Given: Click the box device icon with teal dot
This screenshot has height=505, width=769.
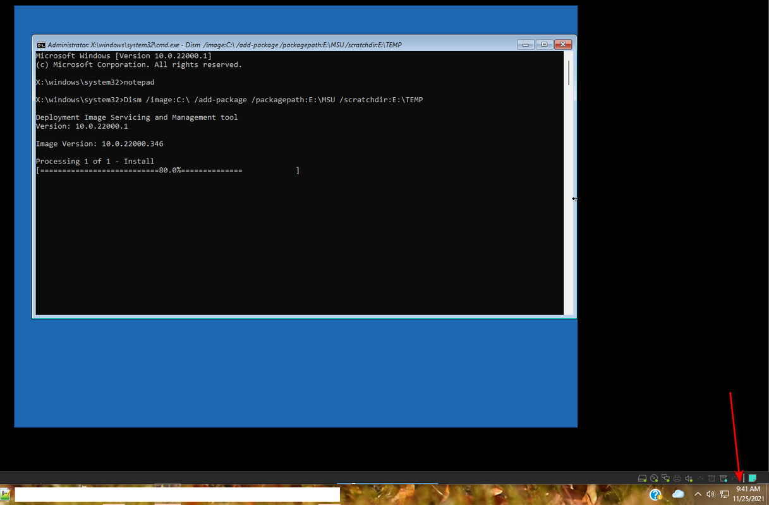Looking at the screenshot, I should point(724,478).
